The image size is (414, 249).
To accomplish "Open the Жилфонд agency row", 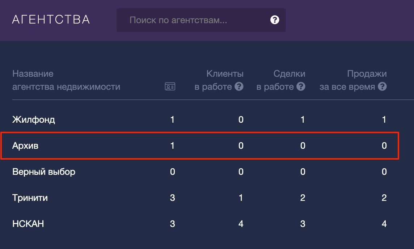I will (34, 119).
